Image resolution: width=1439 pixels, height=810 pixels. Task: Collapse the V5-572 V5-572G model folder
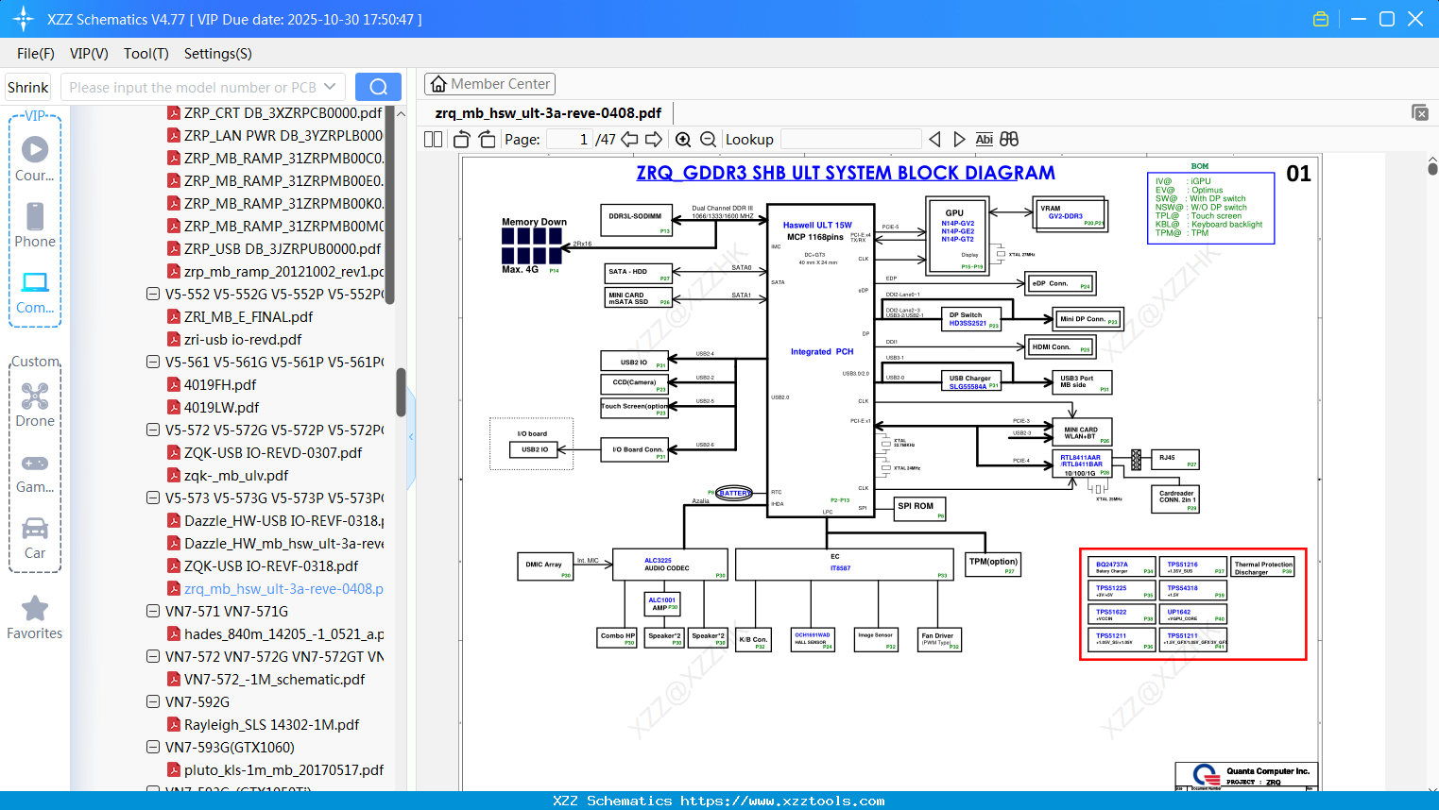[153, 430]
